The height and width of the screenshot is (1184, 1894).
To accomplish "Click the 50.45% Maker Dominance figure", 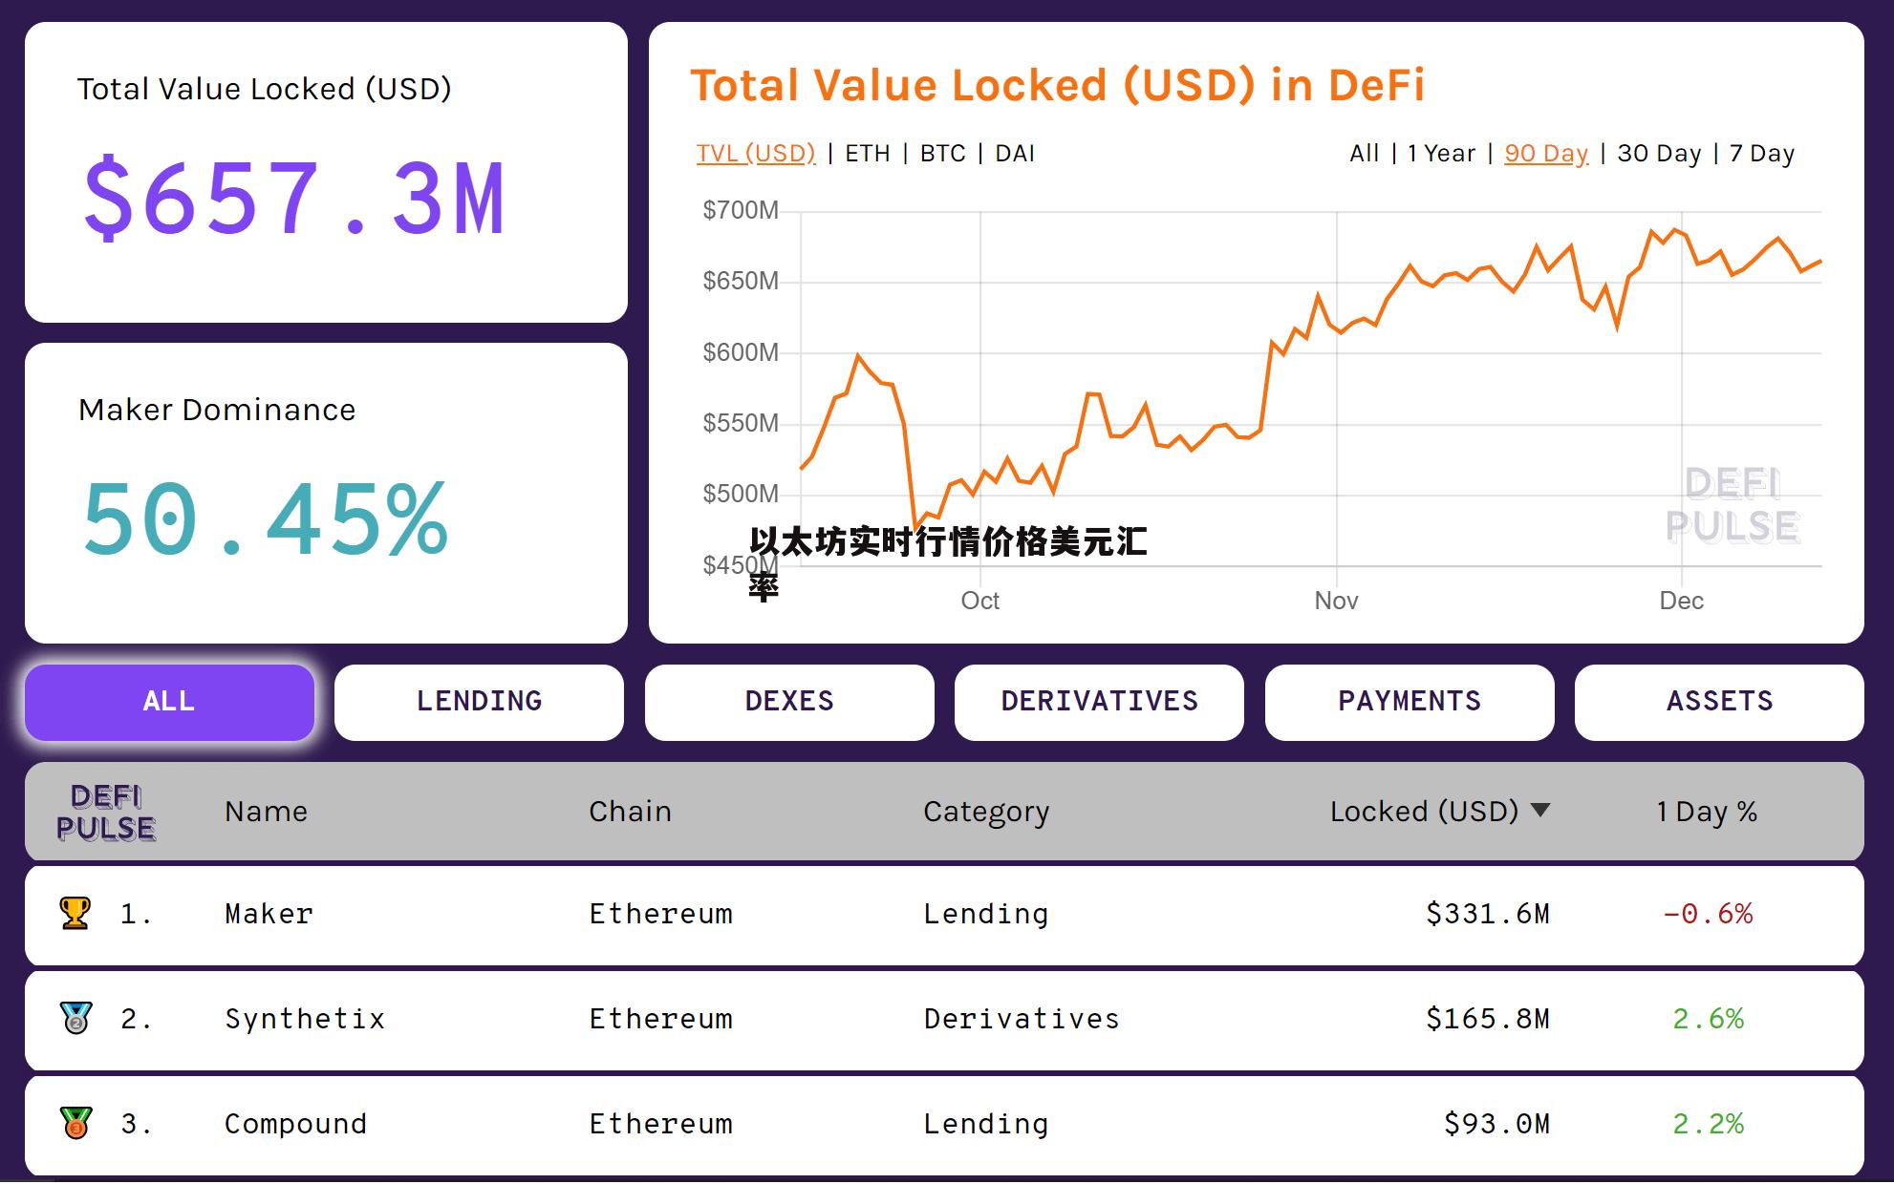I will (x=265, y=519).
